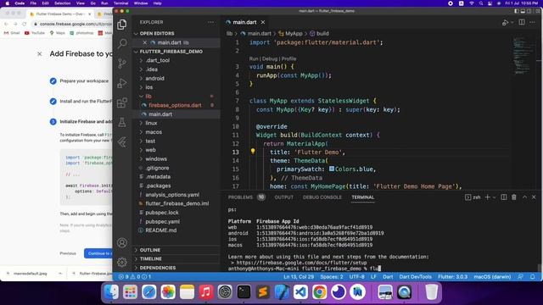The height and width of the screenshot is (305, 543).
Task: Open Visual Studio Code in the Dock
Action: [x=300, y=292]
